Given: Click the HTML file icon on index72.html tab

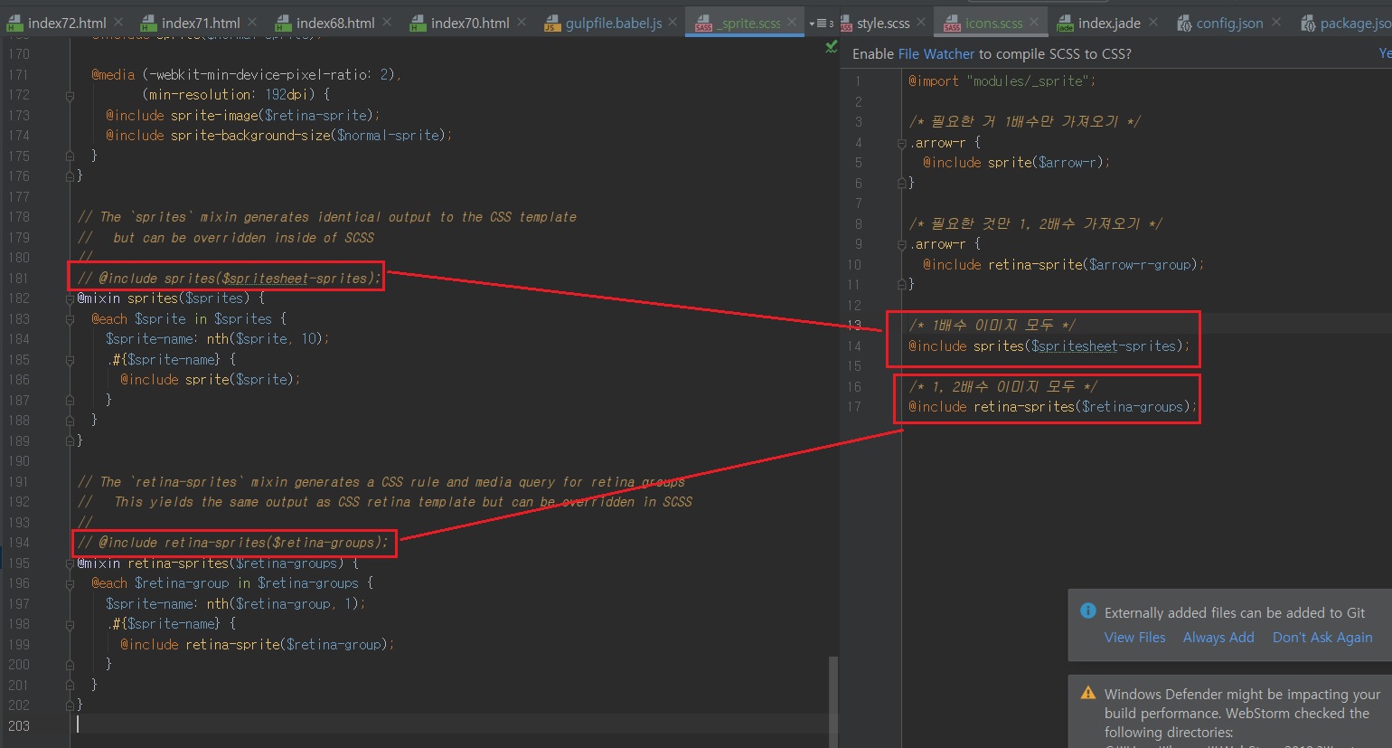Looking at the screenshot, I should click(14, 24).
